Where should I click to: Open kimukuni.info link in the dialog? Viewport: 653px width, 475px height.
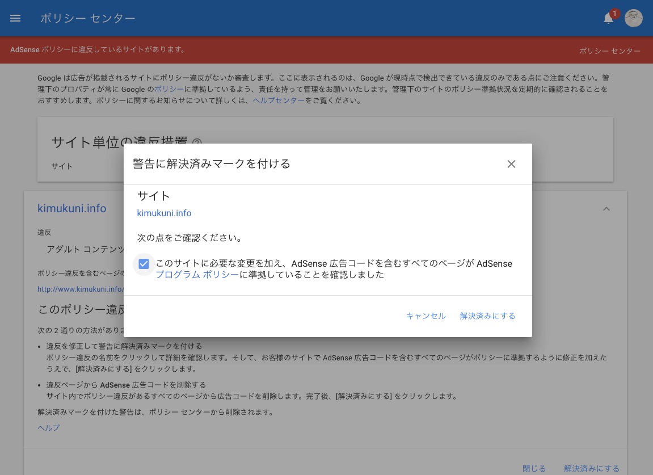point(164,213)
